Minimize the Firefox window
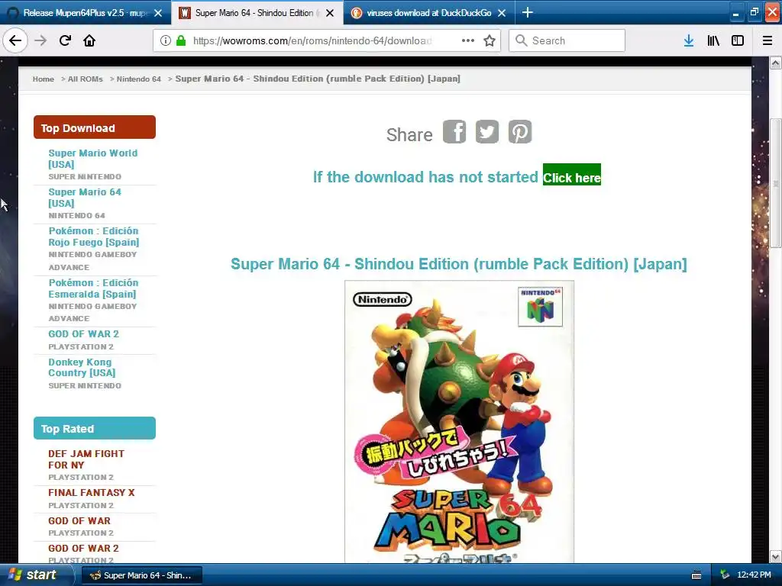782x586 pixels. coord(735,12)
